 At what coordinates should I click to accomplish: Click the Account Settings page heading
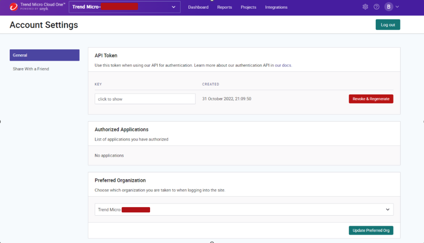click(44, 25)
